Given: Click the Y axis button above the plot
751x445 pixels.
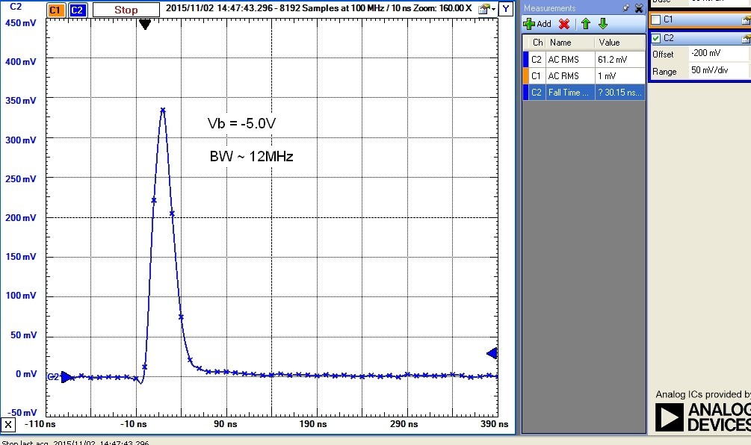Looking at the screenshot, I should pos(507,9).
